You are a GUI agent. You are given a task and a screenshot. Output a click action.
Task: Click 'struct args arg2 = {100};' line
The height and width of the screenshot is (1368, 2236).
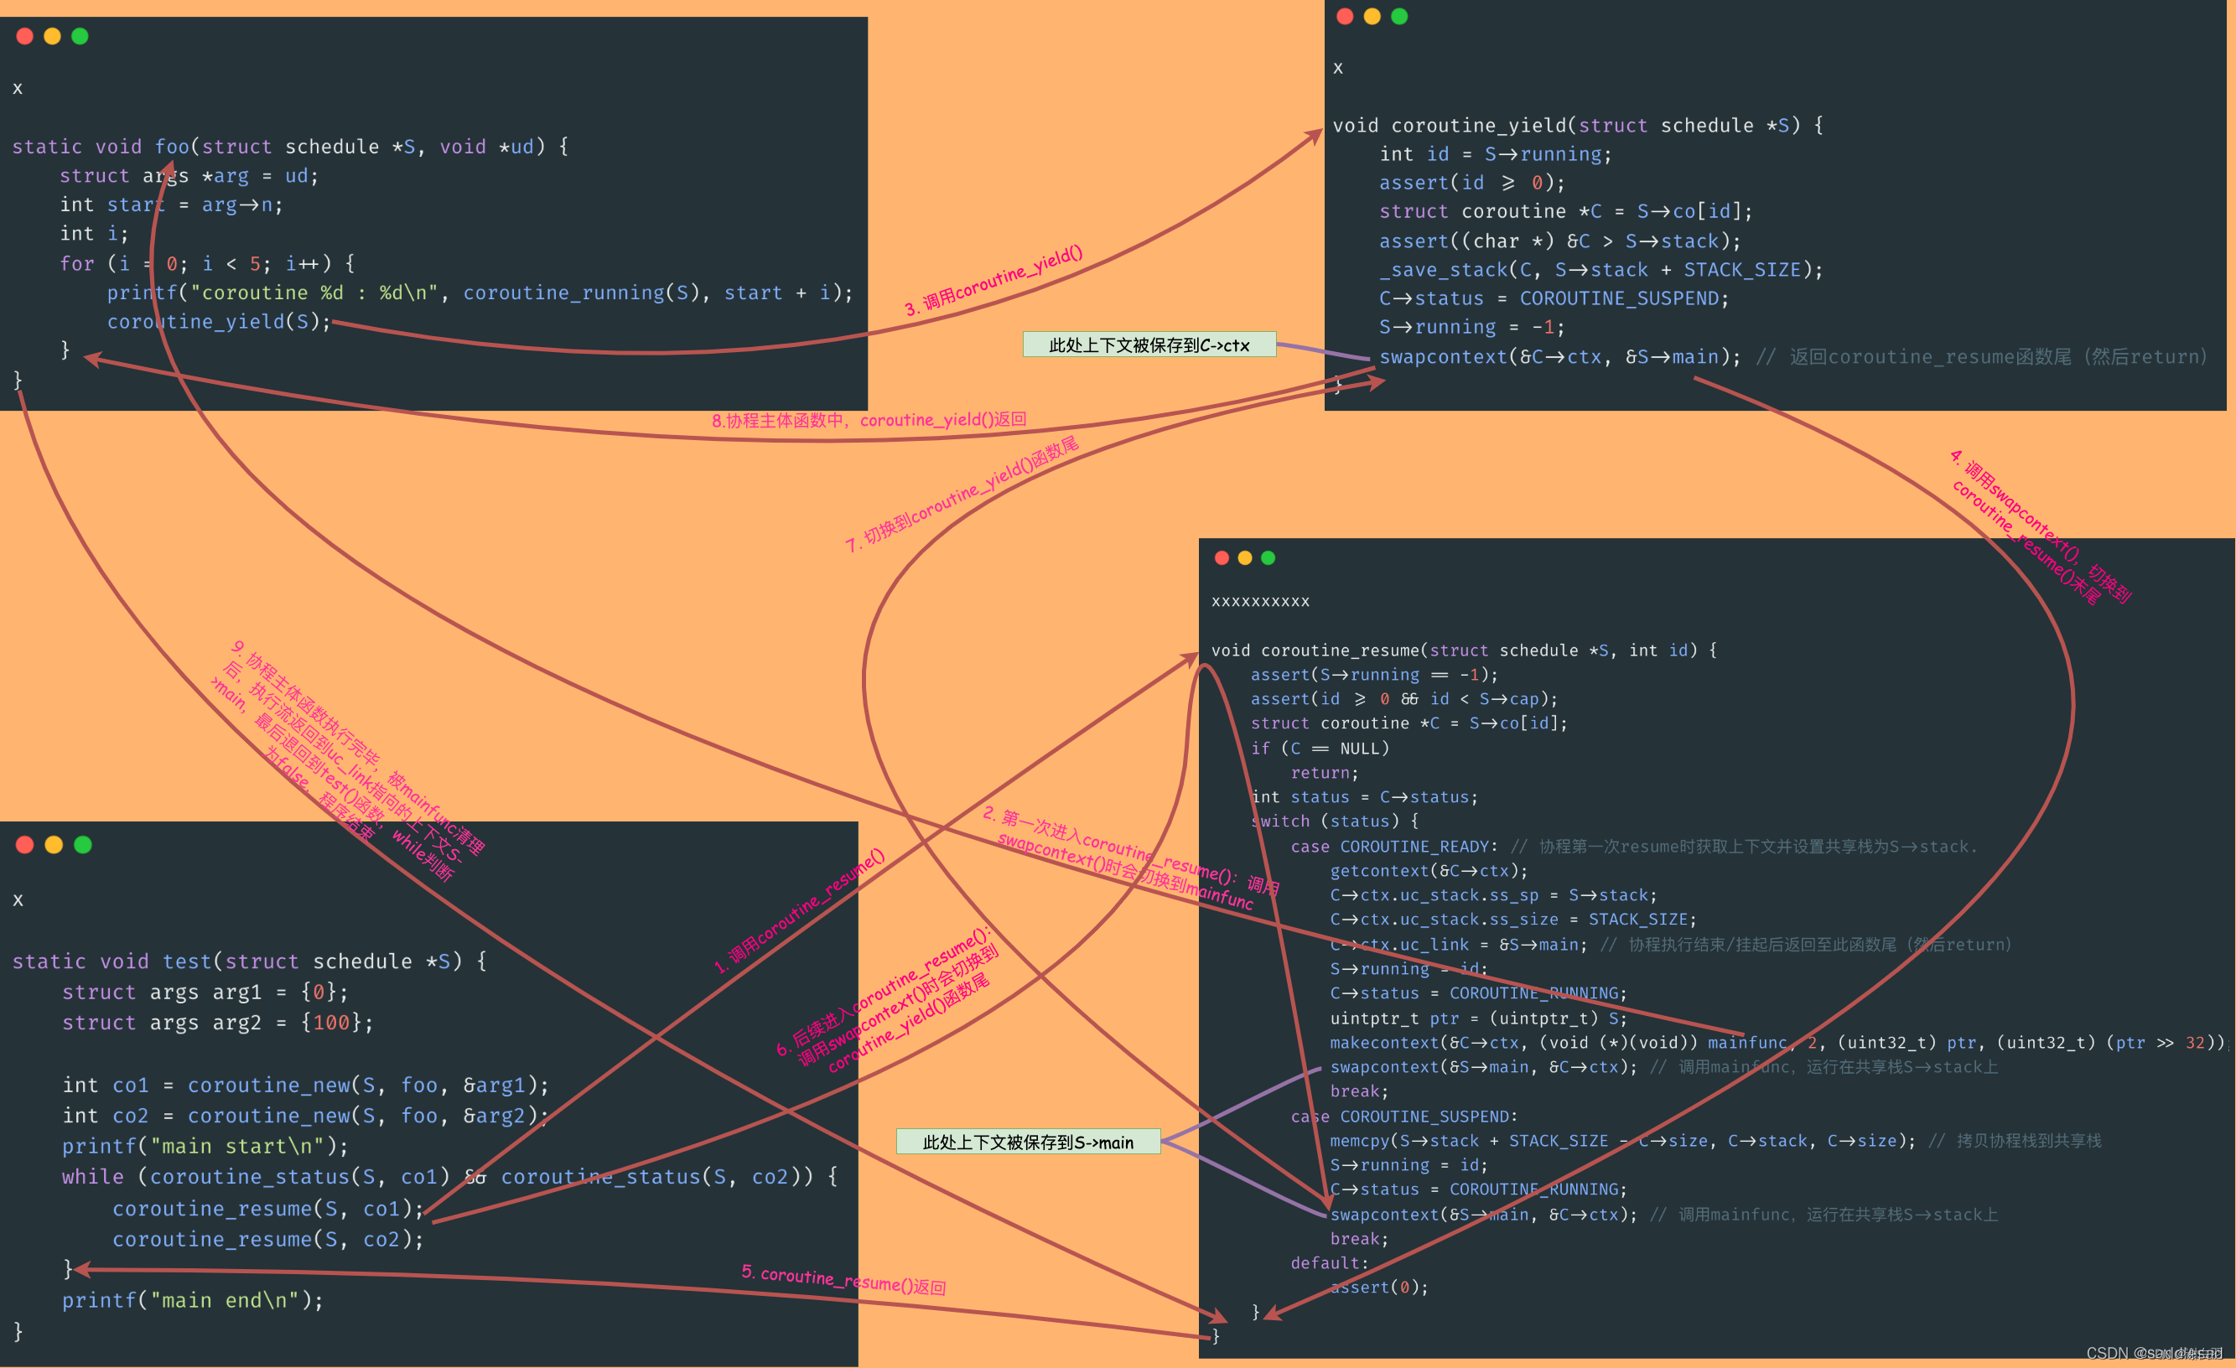218,1023
